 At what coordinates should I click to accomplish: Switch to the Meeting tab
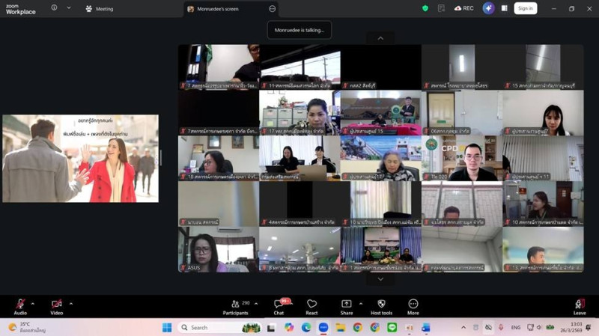pos(100,9)
